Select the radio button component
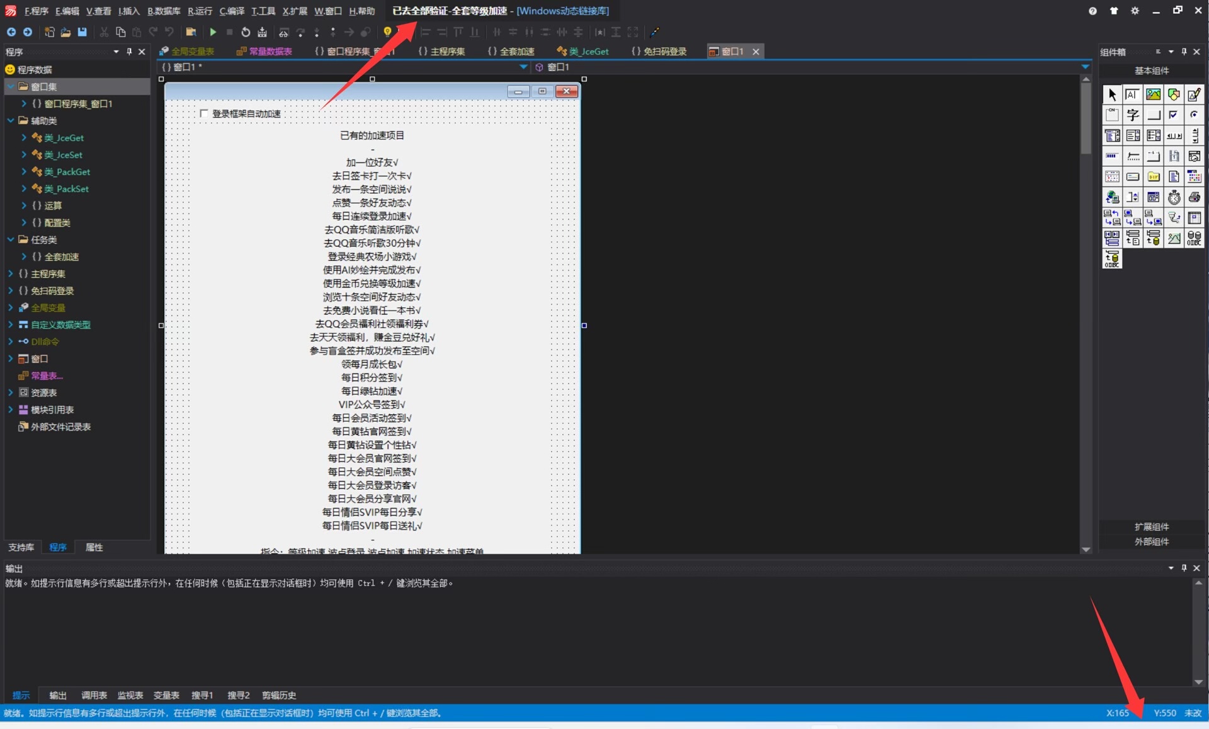Screen dimensions: 1209x729 pyautogui.click(x=1194, y=115)
